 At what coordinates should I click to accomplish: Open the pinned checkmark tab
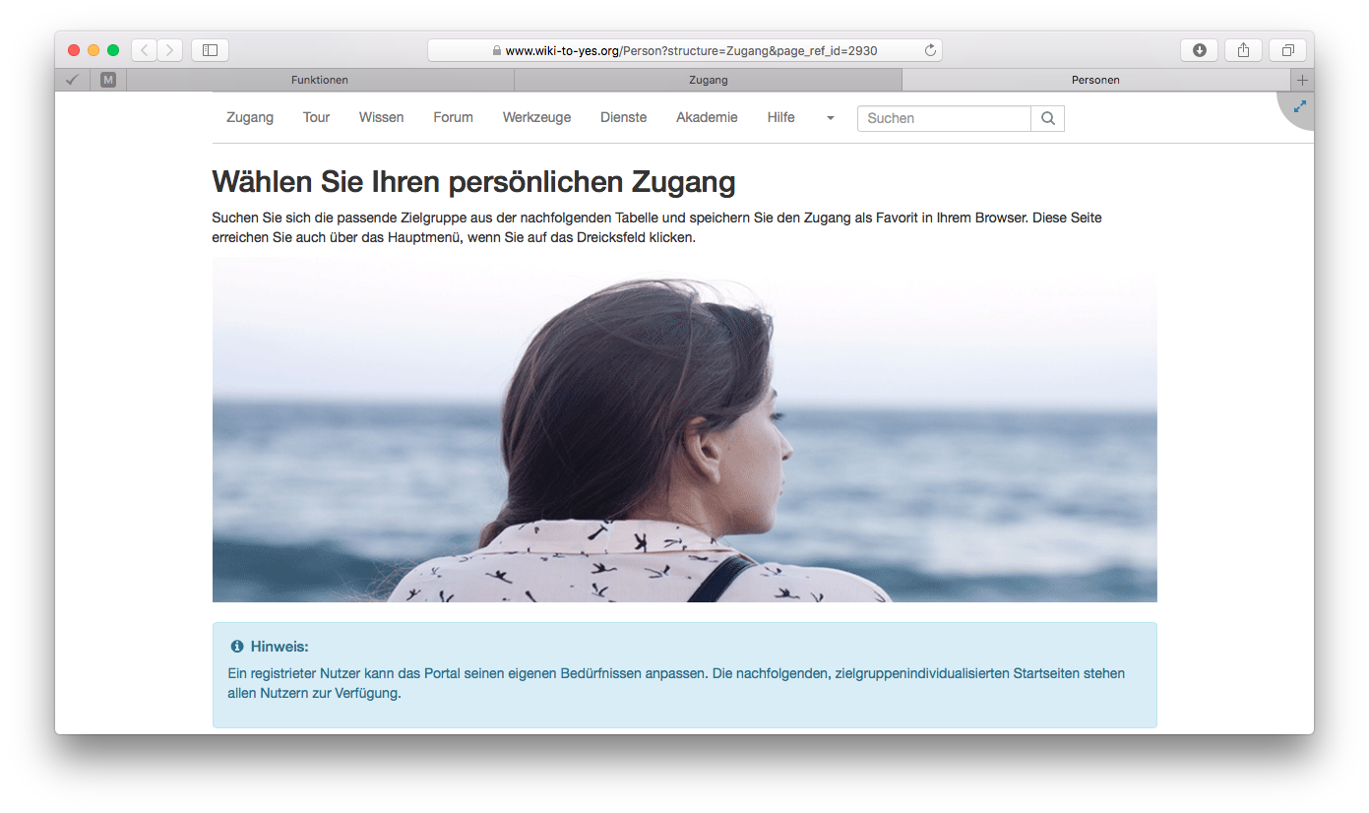[72, 80]
